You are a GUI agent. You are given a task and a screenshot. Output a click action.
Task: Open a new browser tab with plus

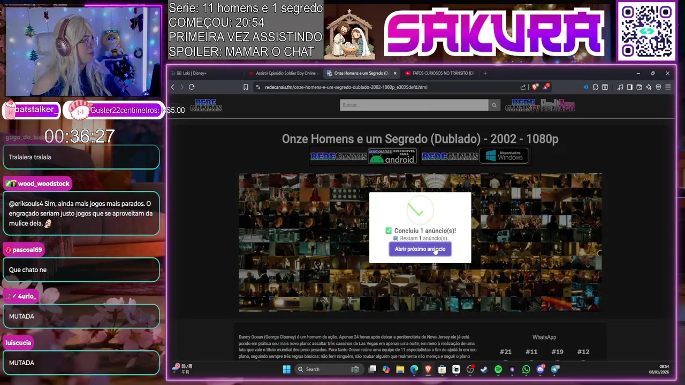tap(485, 73)
